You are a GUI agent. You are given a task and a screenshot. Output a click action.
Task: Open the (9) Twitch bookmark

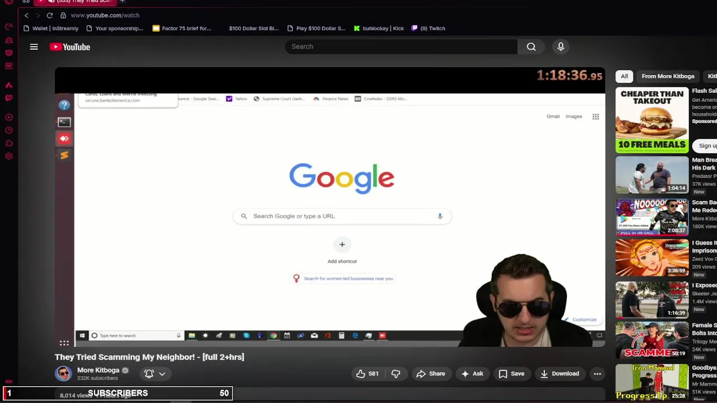click(429, 29)
